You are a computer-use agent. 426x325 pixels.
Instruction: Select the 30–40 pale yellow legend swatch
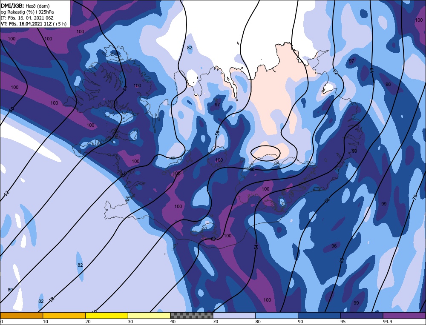click(x=149, y=315)
